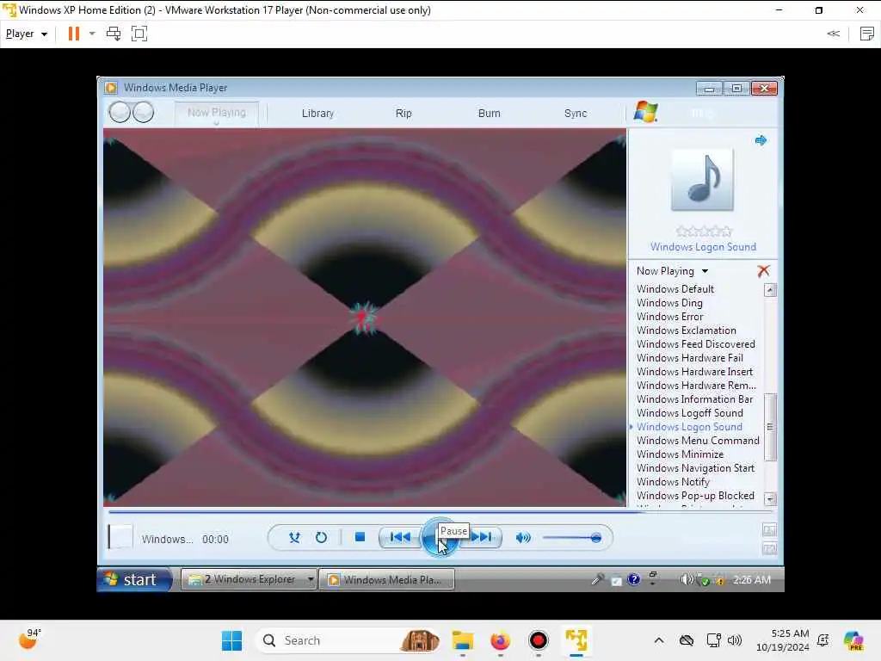Open the VMware power options dropdown arrow

point(92,34)
